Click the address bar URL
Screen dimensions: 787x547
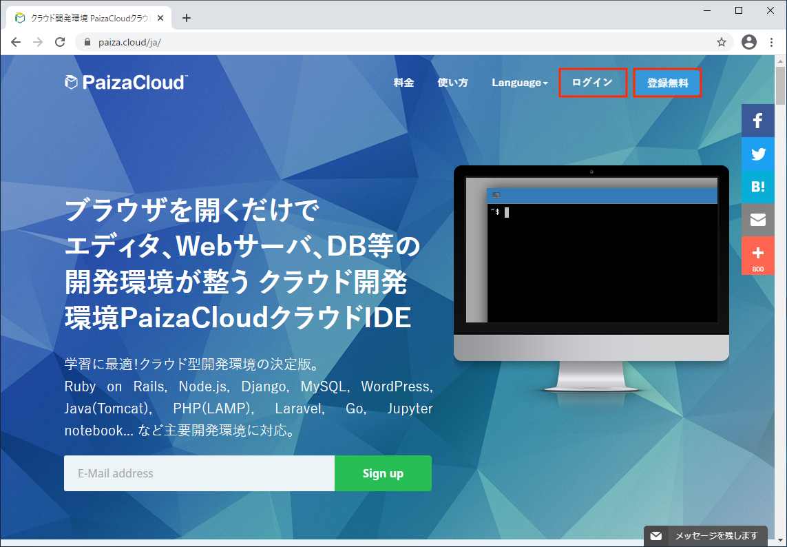coord(129,42)
